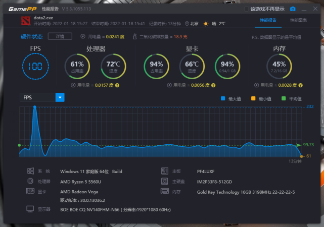This screenshot has width=324, height=227.
Task: Click the CPU 61% usage gauge
Action: pos(77,67)
